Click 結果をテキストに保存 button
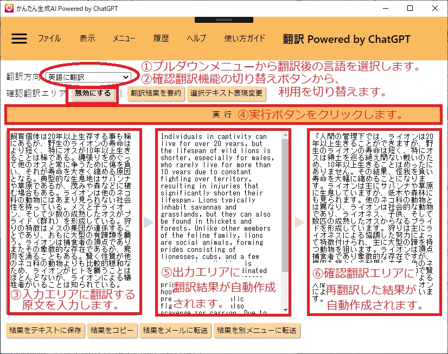Viewport: 448px width, 354px height. click(x=44, y=330)
